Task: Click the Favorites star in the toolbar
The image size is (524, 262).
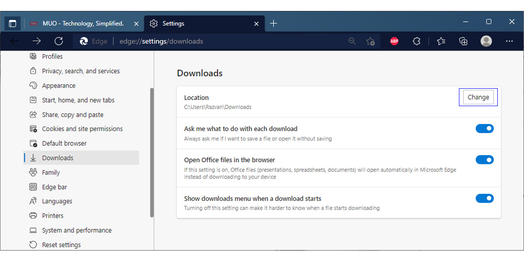Action: (441, 41)
